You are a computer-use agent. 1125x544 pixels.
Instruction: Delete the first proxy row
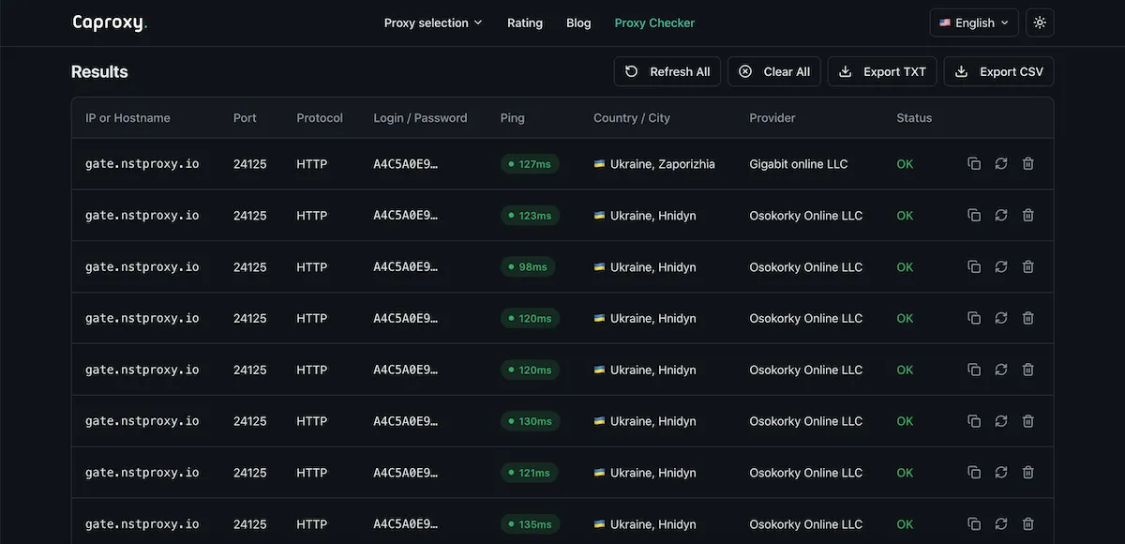[x=1027, y=162]
